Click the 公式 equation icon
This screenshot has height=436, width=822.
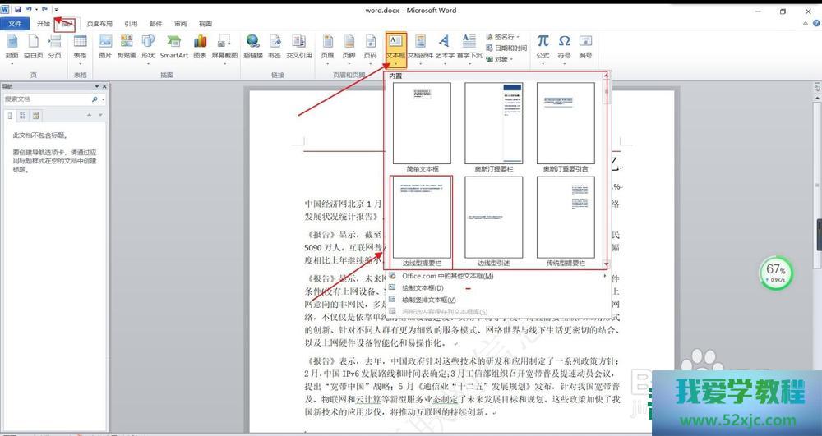(x=543, y=45)
